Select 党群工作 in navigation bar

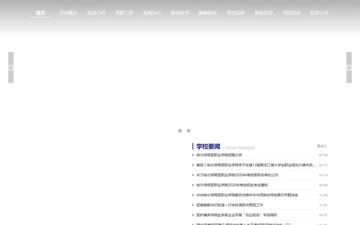(x=124, y=13)
